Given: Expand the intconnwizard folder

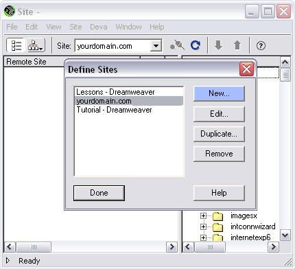Looking at the screenshot, I should [203, 226].
